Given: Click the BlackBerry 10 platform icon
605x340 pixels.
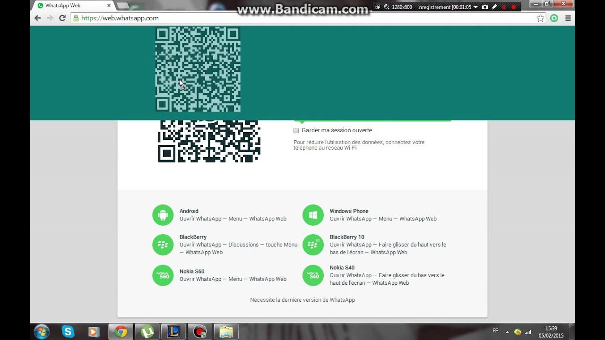Looking at the screenshot, I should pyautogui.click(x=313, y=245).
